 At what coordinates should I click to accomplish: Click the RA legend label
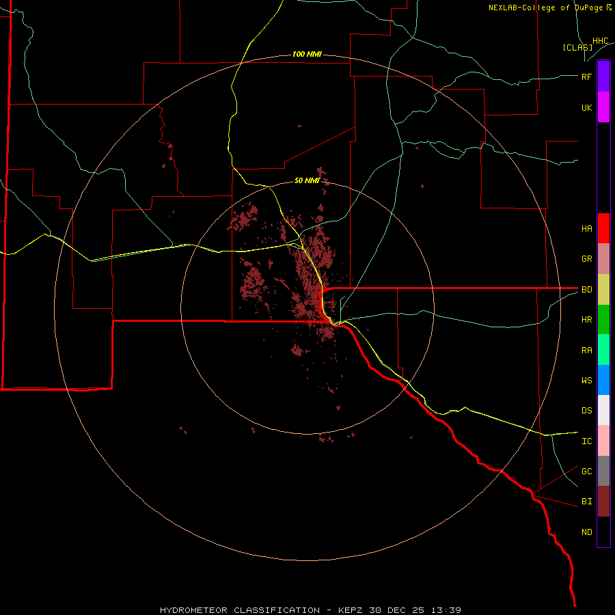tap(587, 351)
